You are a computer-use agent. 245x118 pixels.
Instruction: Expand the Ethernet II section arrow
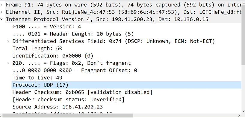tap(1, 12)
